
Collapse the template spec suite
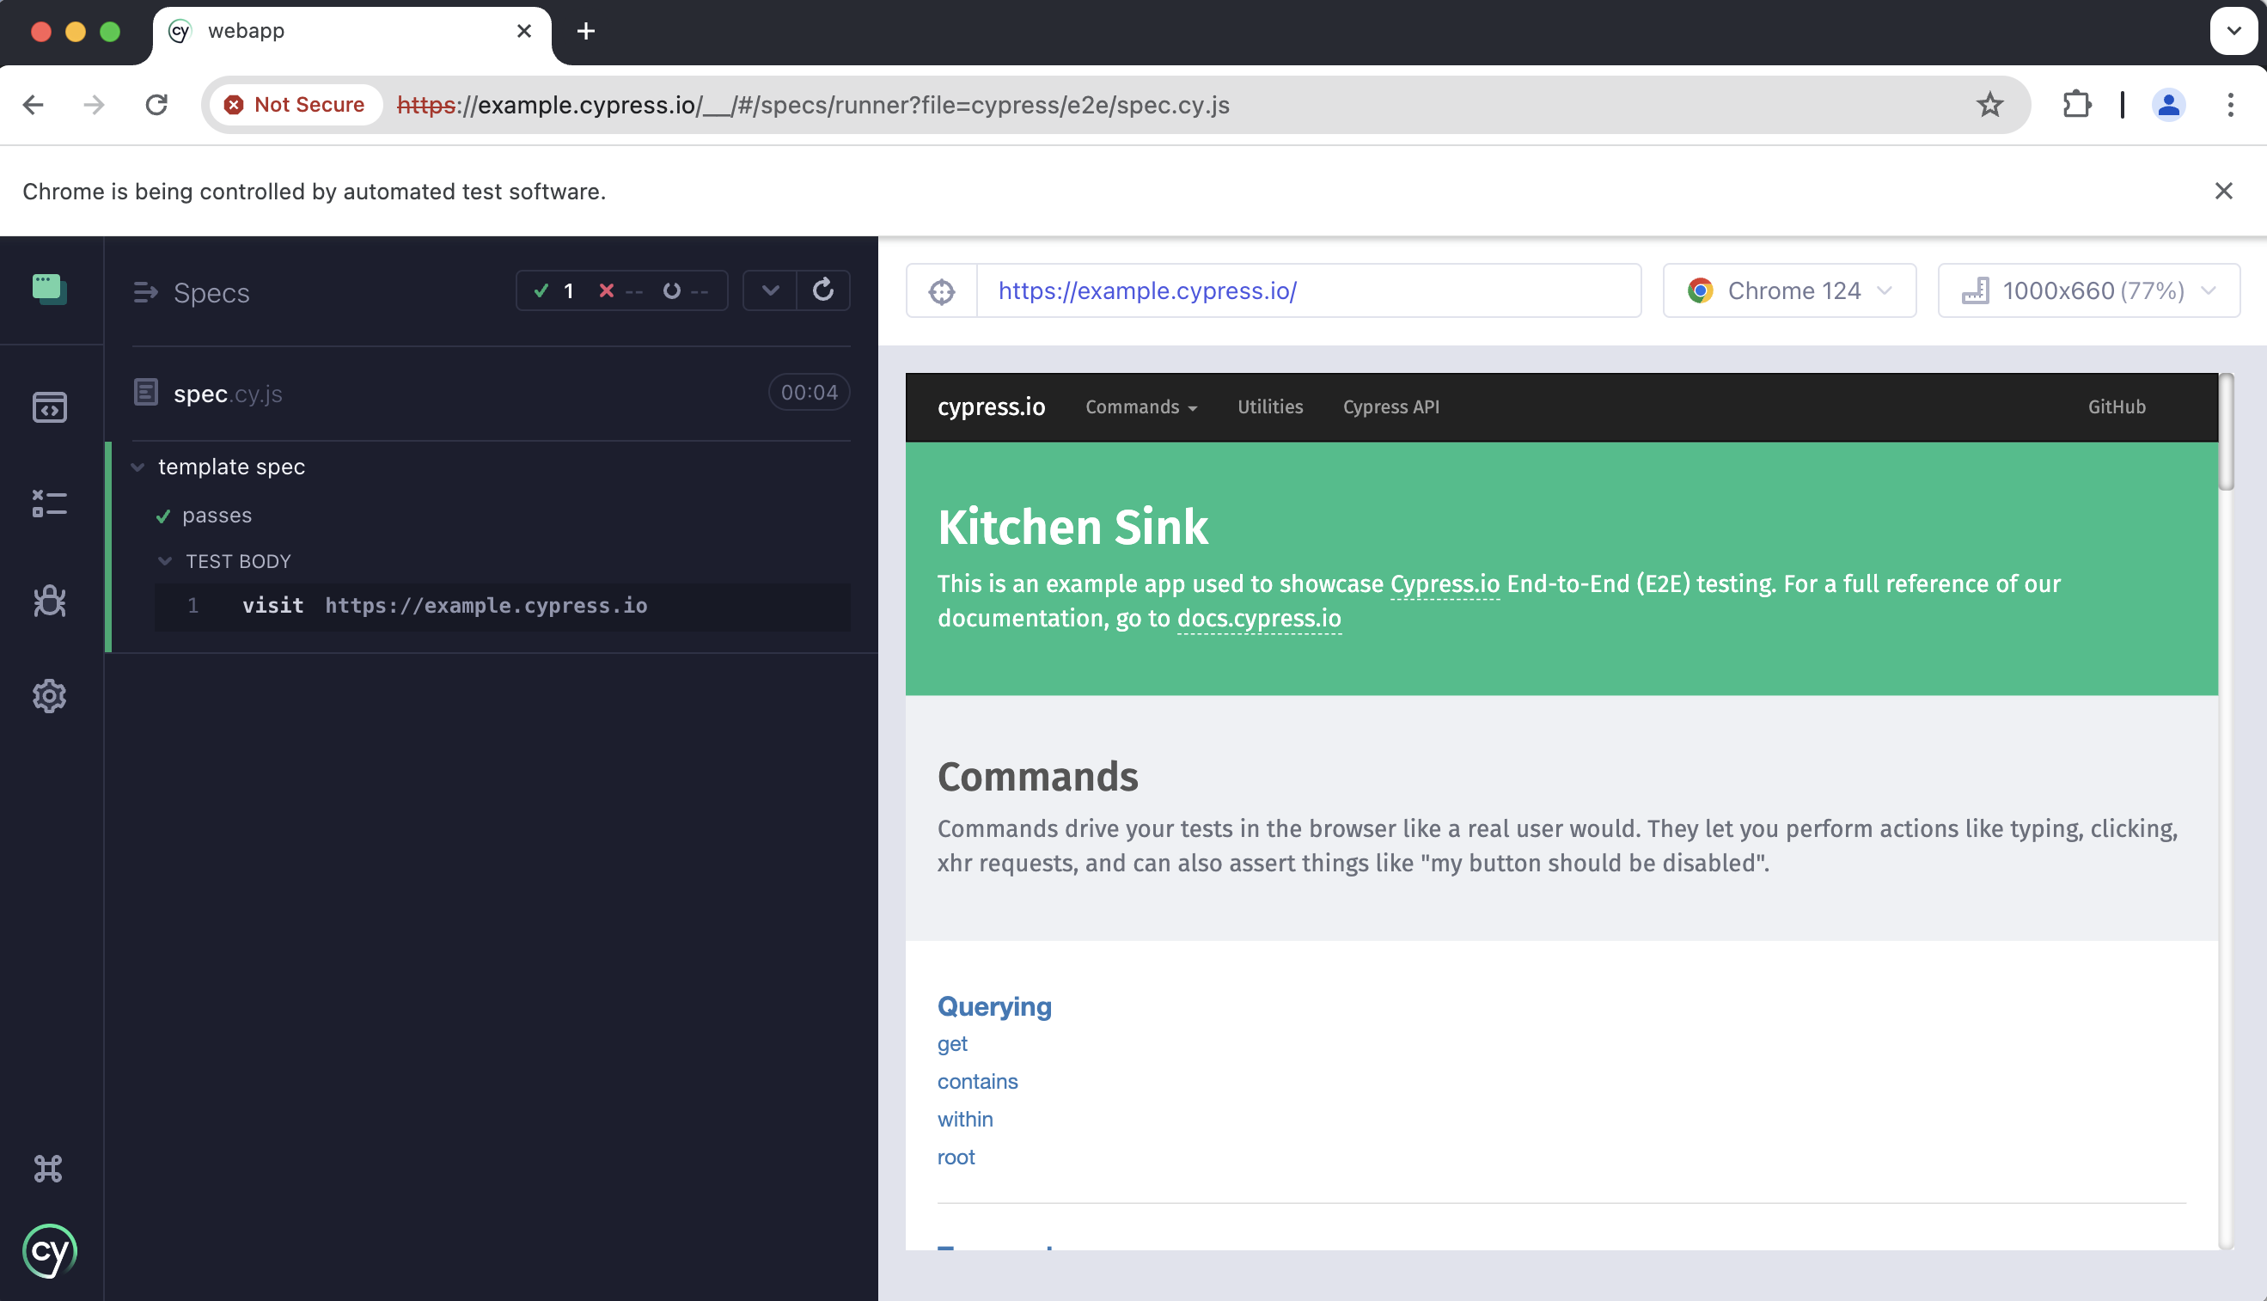click(x=137, y=467)
